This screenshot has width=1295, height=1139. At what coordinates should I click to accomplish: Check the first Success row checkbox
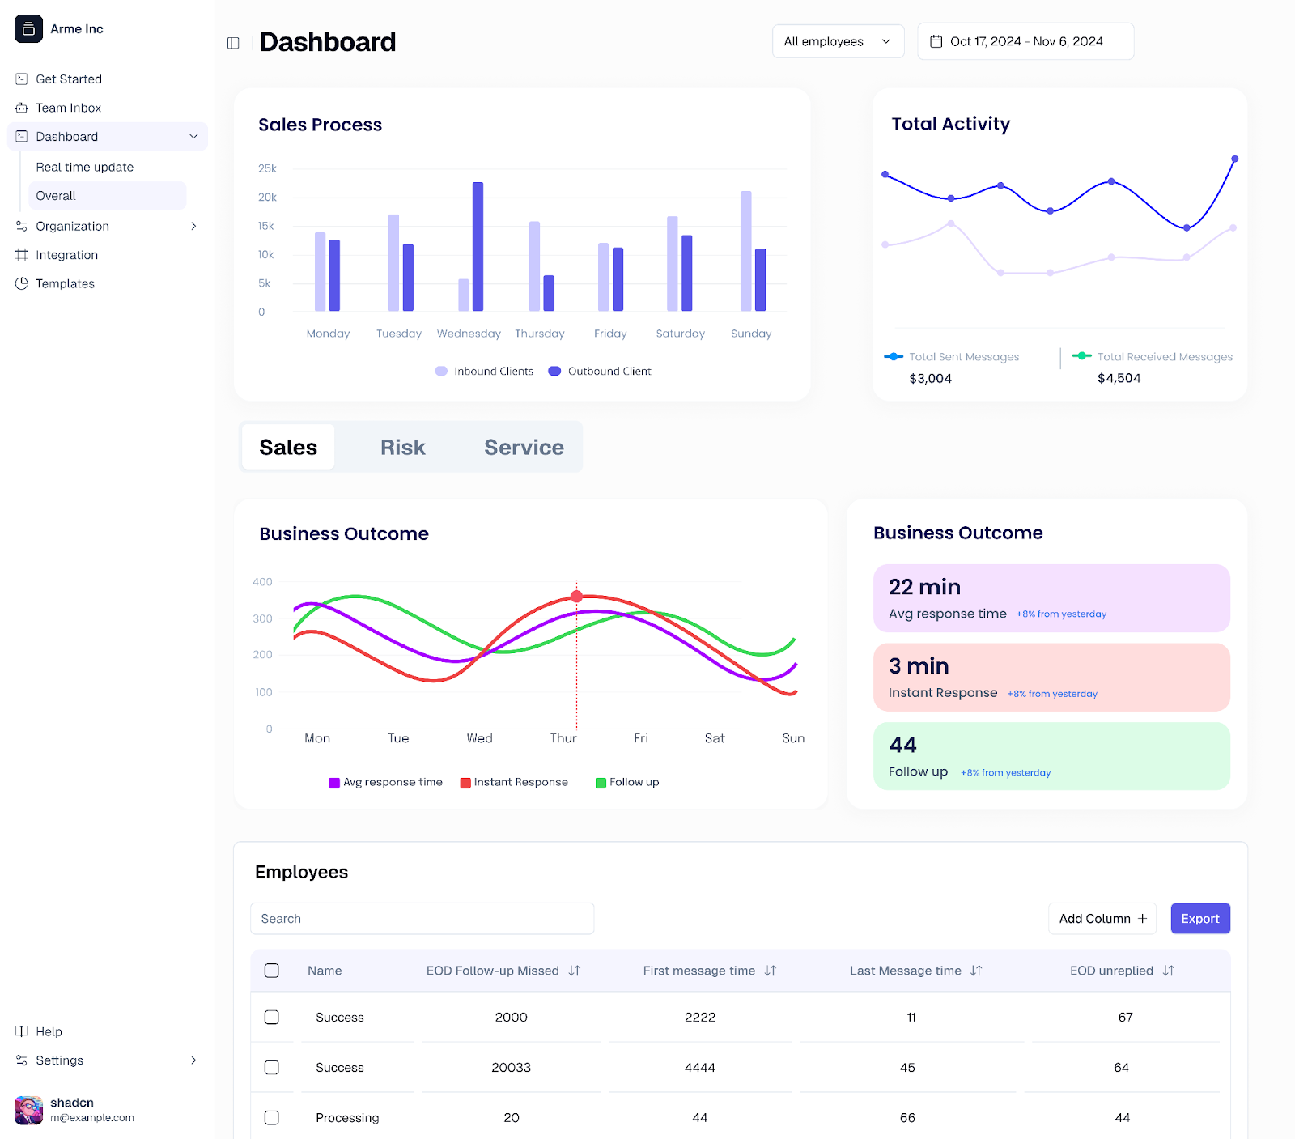tap(272, 1017)
